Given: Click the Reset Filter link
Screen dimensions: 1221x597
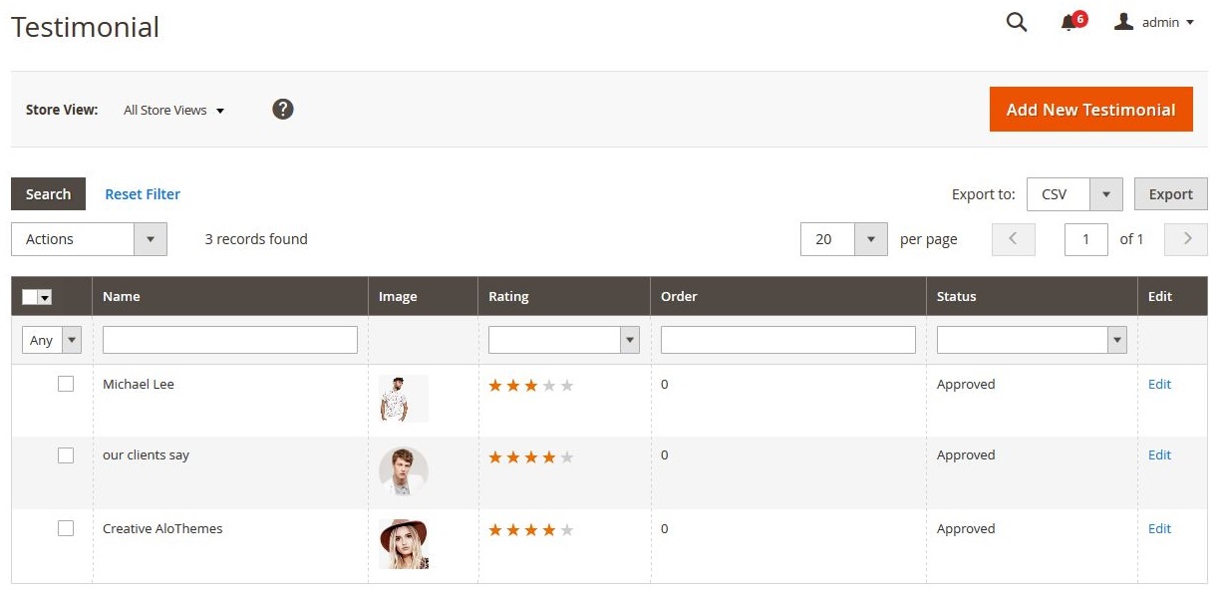Looking at the screenshot, I should pos(143,194).
